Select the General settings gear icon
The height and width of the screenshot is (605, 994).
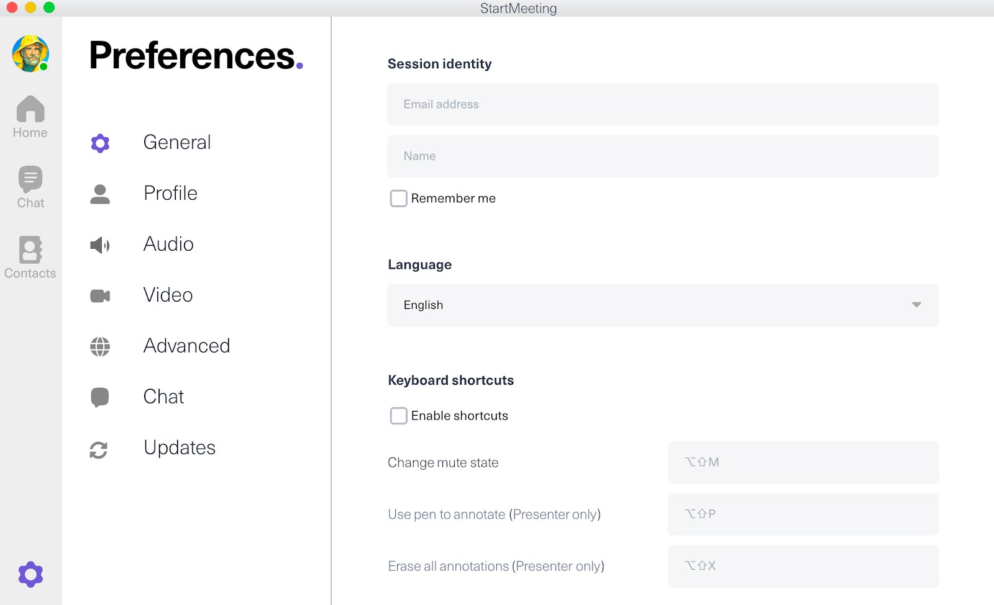[x=99, y=143]
